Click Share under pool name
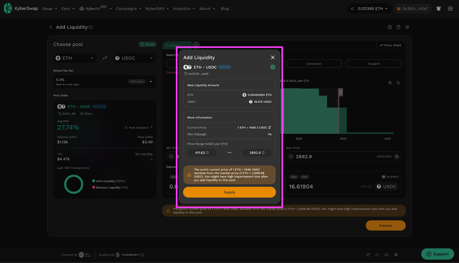 tap(86, 114)
